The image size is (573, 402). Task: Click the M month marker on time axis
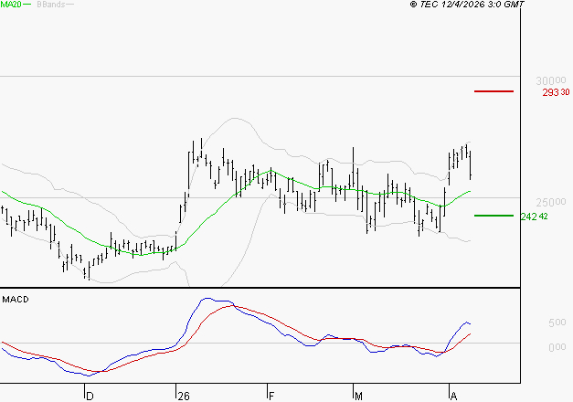(x=358, y=397)
